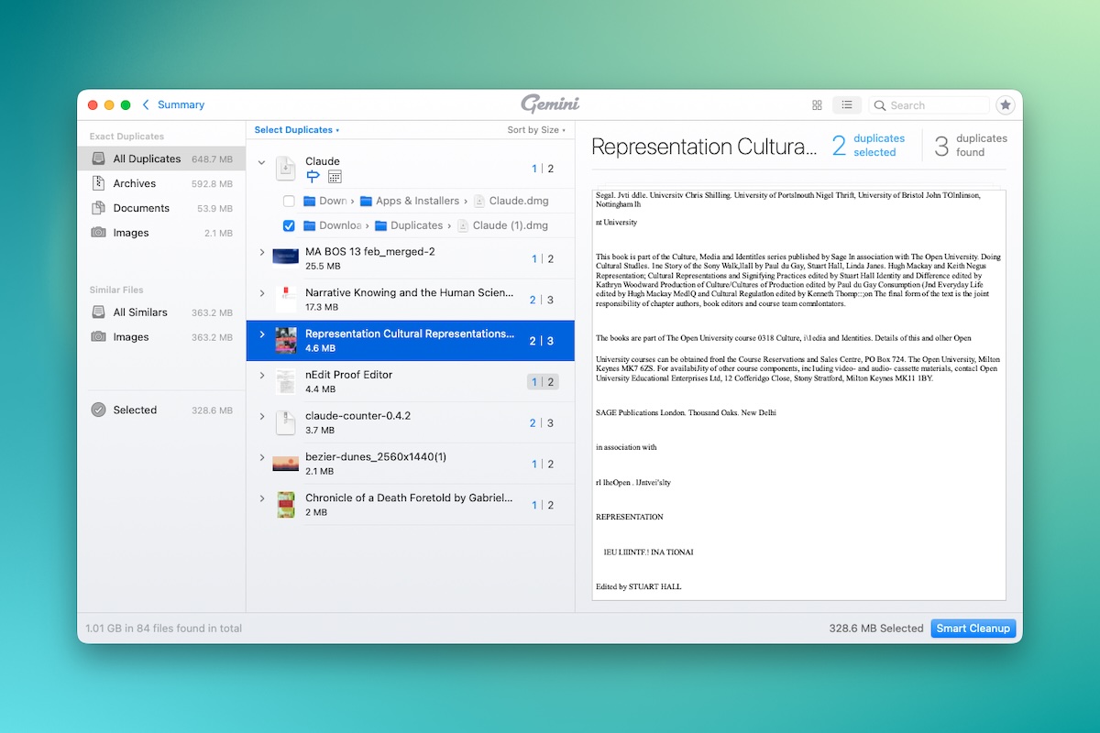Click the nEdit Proof Editor document icon
The image size is (1100, 733).
click(x=286, y=381)
